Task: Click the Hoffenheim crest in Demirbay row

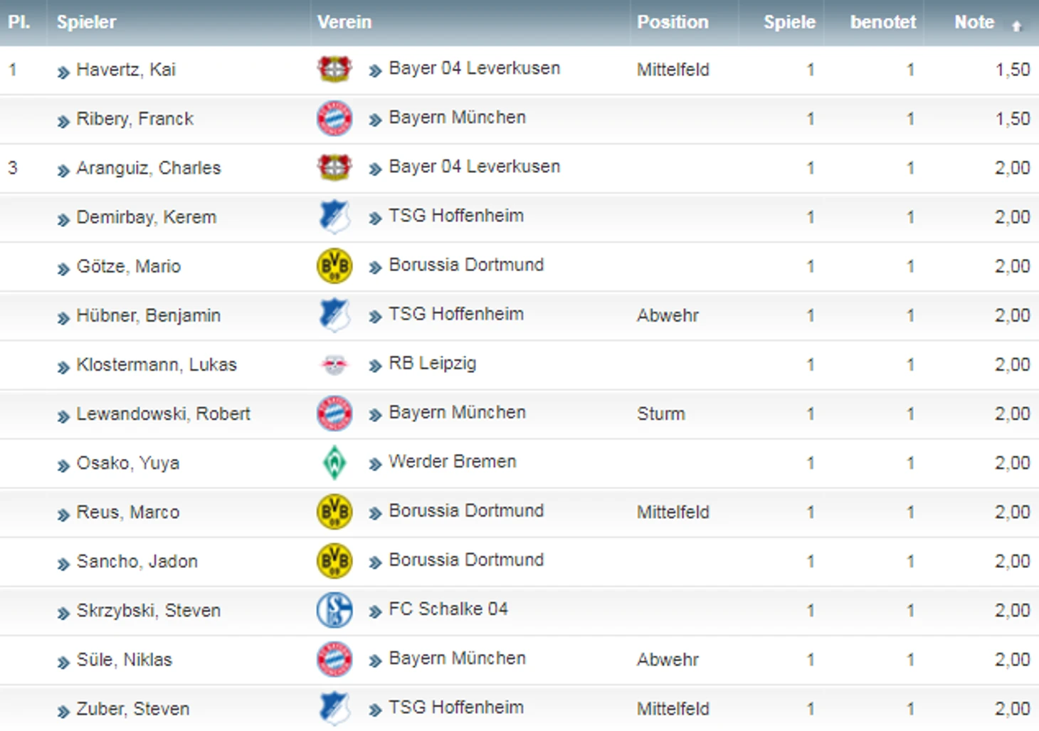Action: click(x=334, y=216)
